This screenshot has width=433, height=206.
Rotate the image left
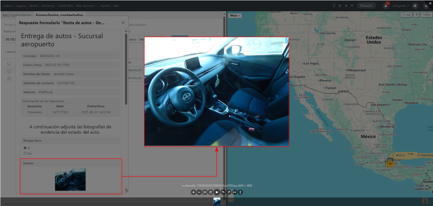(x=223, y=192)
